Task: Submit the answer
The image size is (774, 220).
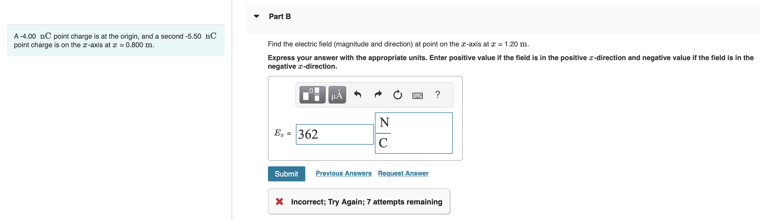Action: (x=286, y=174)
